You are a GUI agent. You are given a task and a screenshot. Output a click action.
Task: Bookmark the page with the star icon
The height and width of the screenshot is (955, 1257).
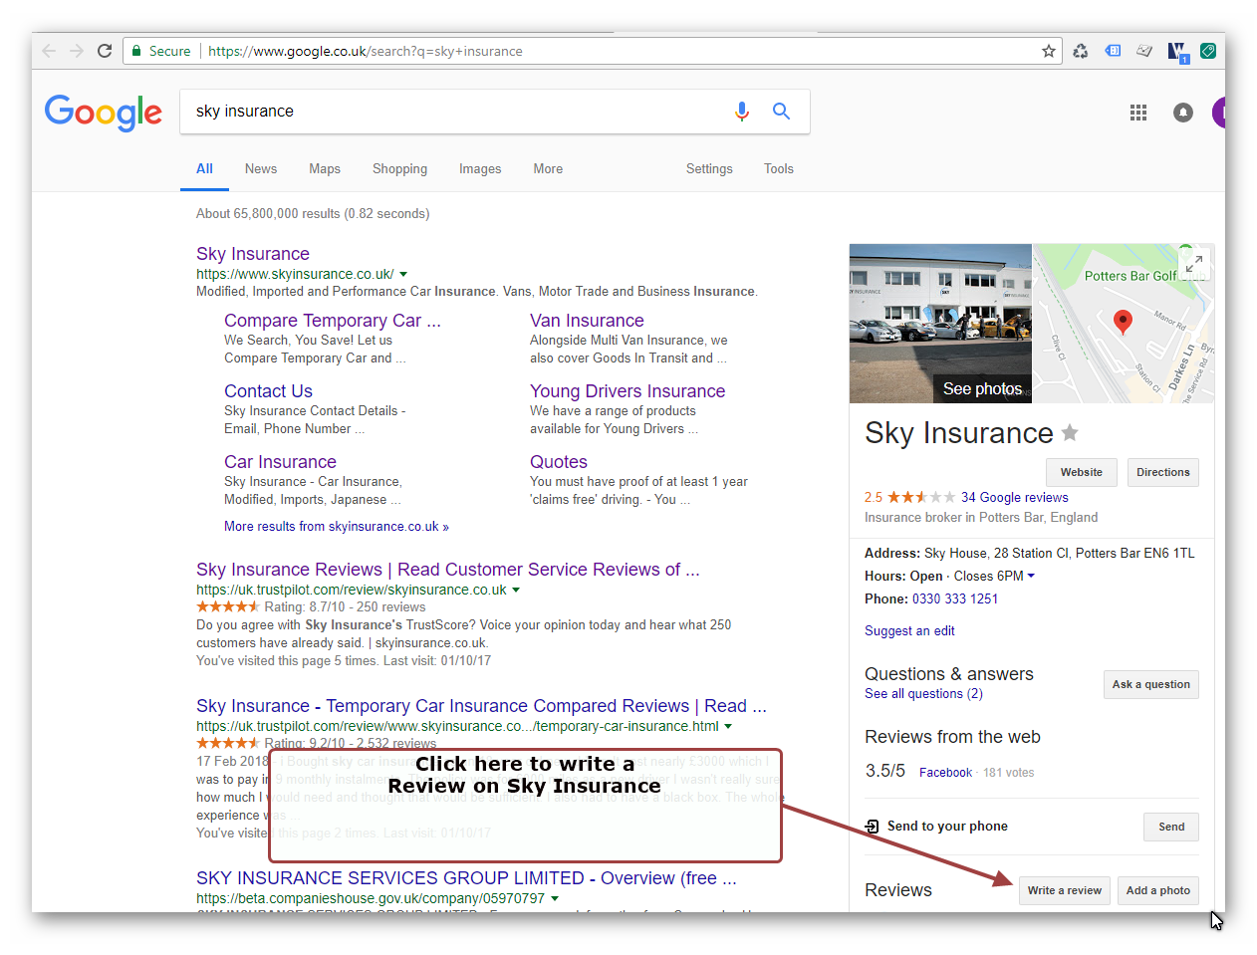pyautogui.click(x=1049, y=51)
